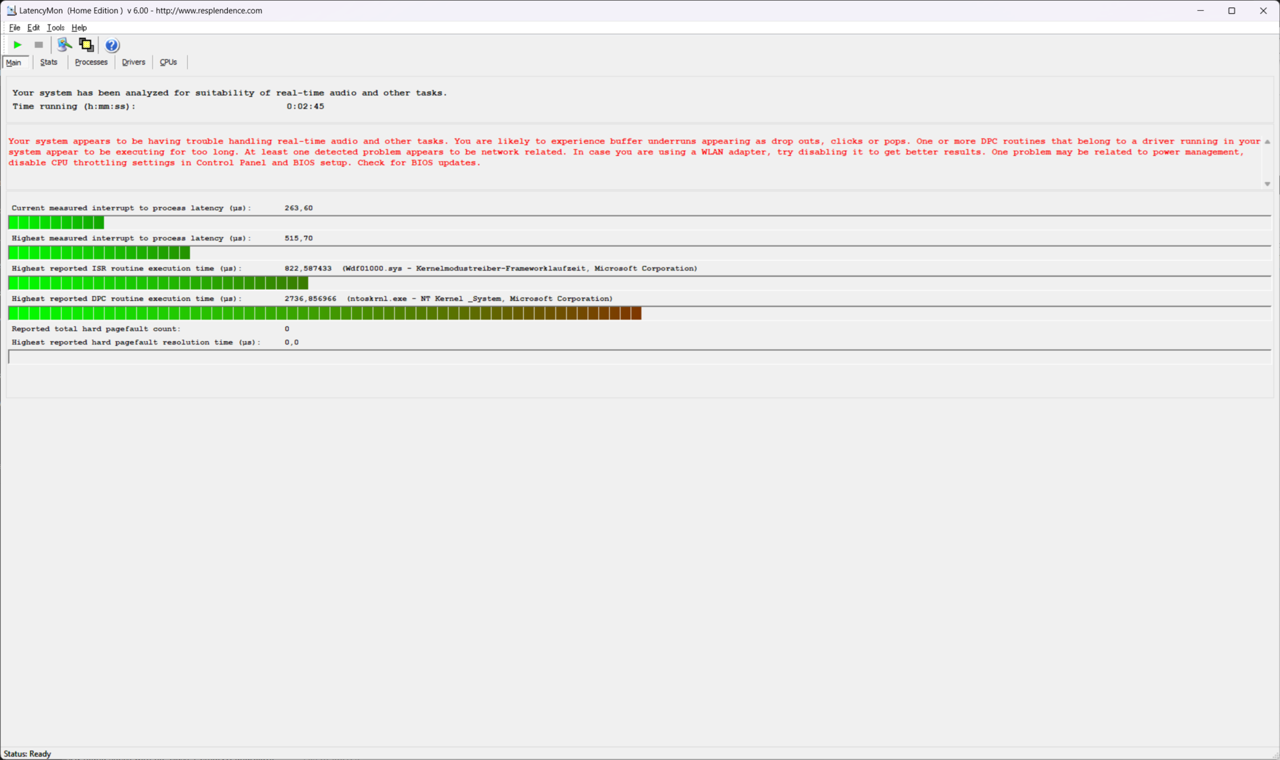The width and height of the screenshot is (1280, 760).
Task: Open the File menu
Action: click(x=15, y=27)
